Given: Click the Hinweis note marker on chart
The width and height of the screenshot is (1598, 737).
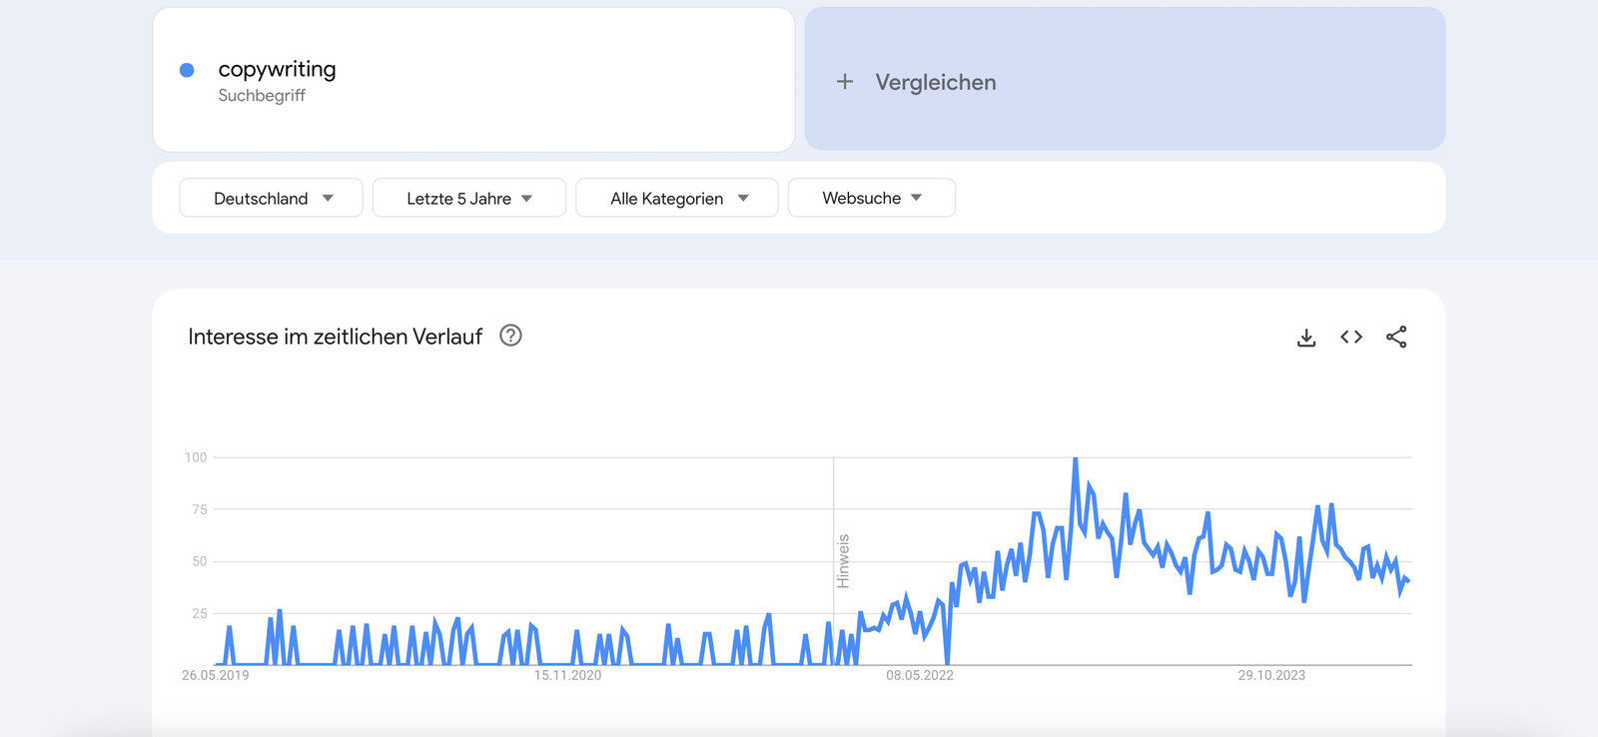Looking at the screenshot, I should click(843, 561).
